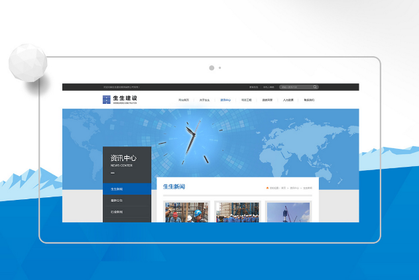Image resolution: width=419 pixels, height=280 pixels.
Task: Select 最新公告 in the left sidebar
Action: pyautogui.click(x=127, y=200)
